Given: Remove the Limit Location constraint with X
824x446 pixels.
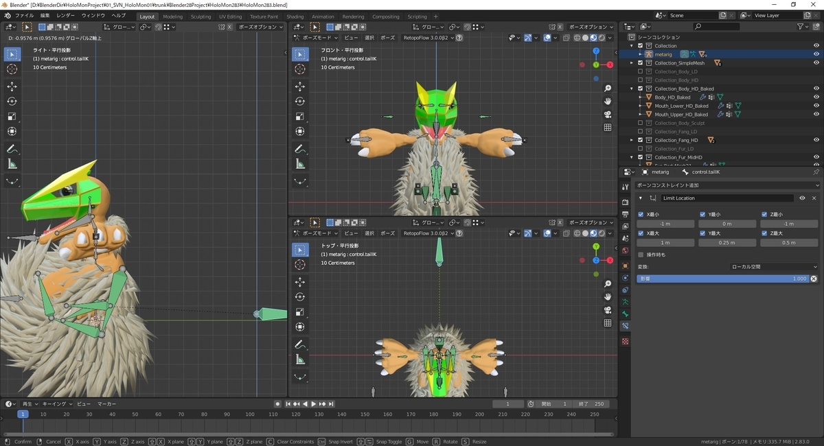Looking at the screenshot, I should (814, 198).
